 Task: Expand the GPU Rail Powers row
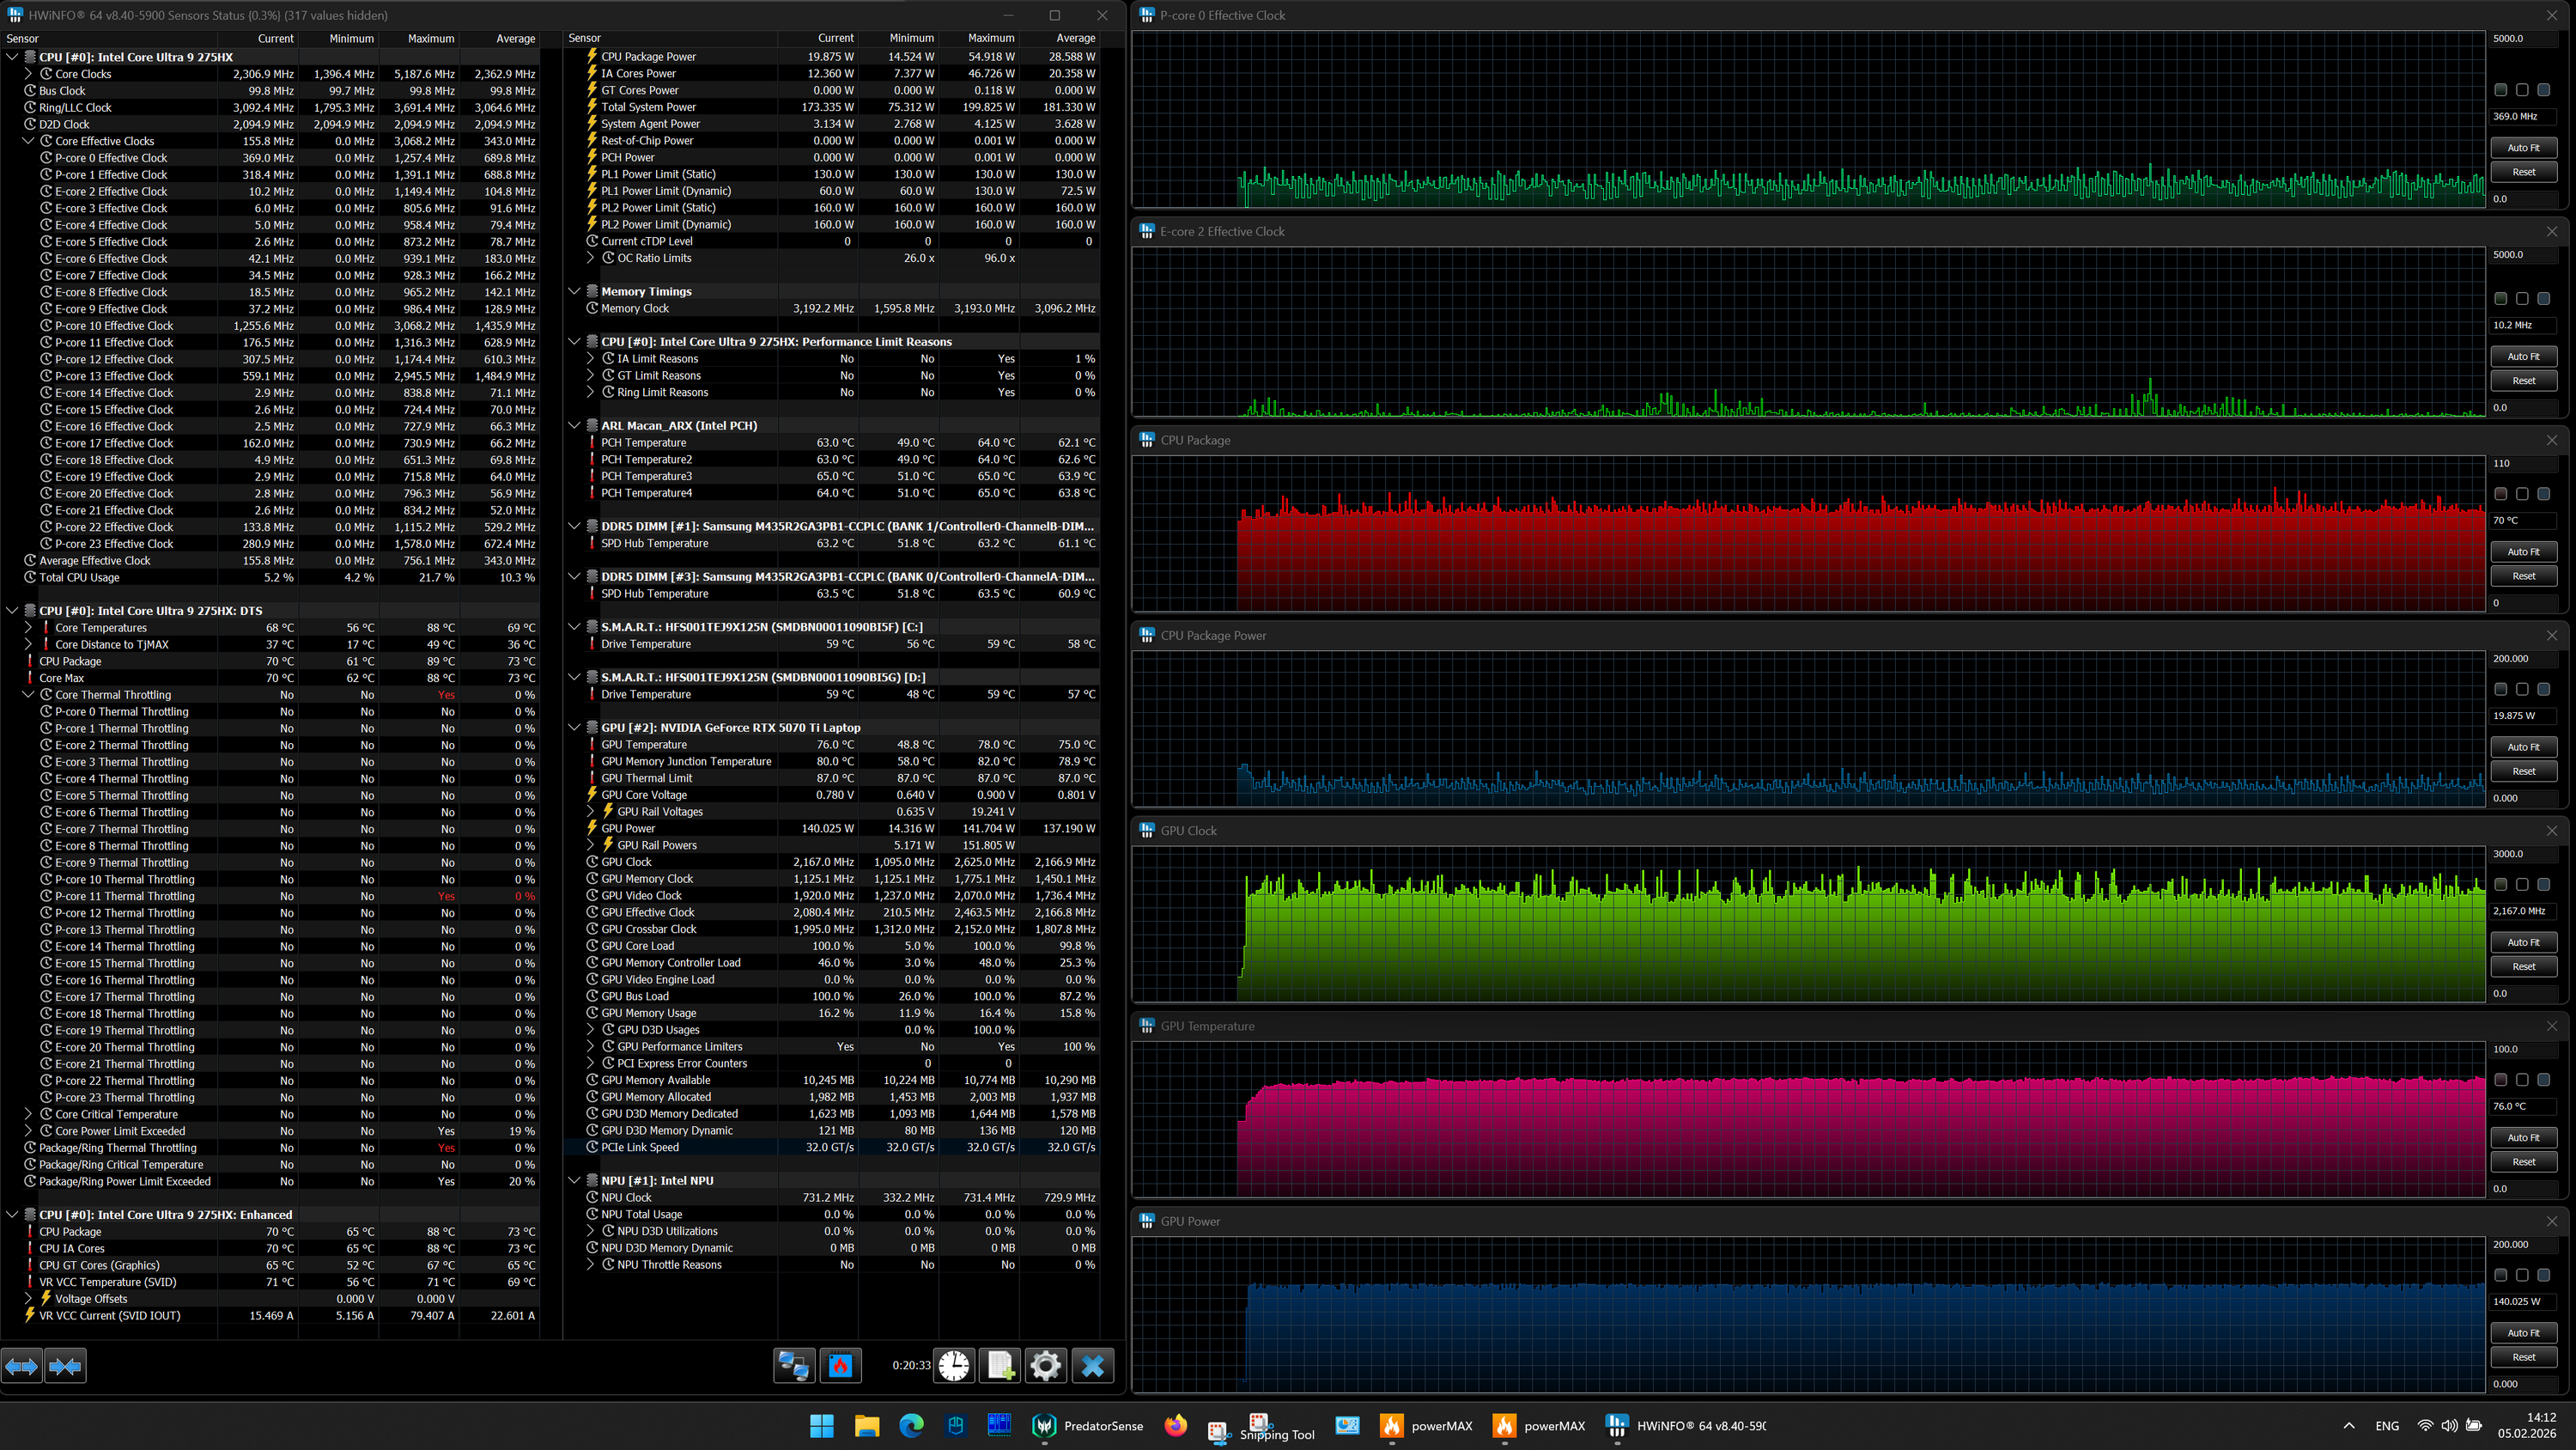(590, 845)
